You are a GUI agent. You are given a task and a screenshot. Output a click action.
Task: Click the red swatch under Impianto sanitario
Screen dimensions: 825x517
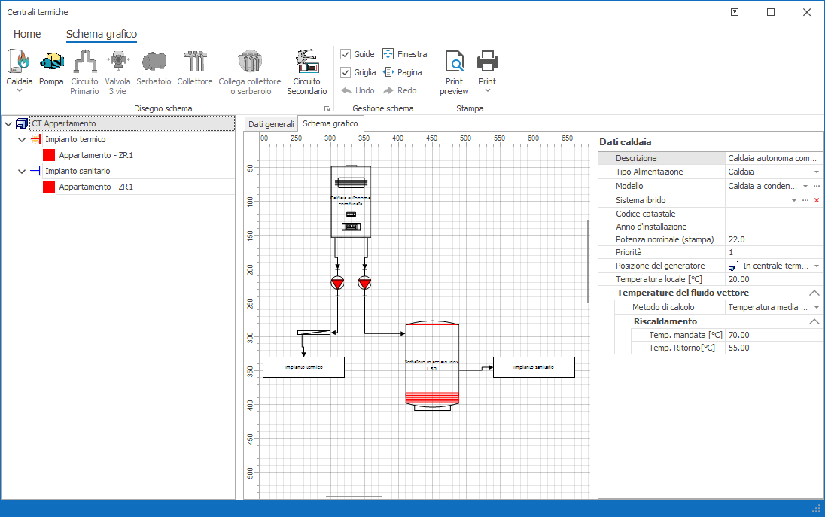(x=49, y=187)
